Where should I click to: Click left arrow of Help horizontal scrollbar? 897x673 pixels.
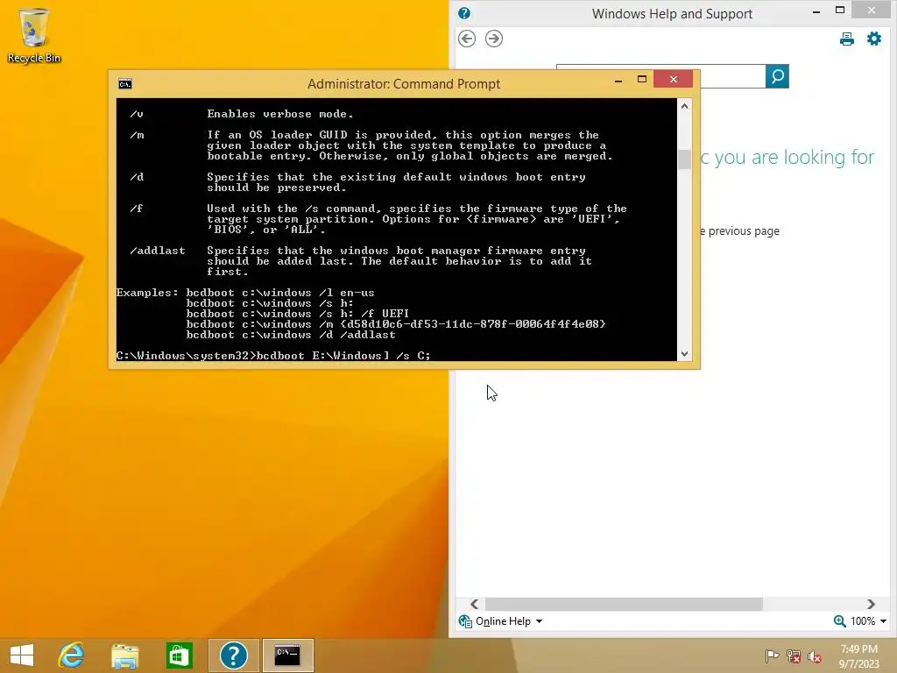click(474, 604)
